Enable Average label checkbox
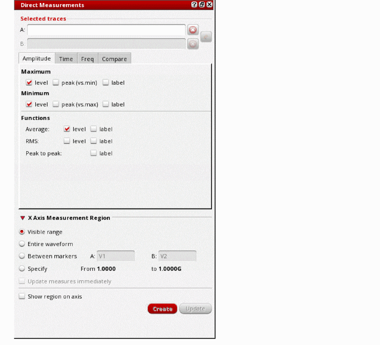Viewport: 380px width, 345px height. point(93,129)
